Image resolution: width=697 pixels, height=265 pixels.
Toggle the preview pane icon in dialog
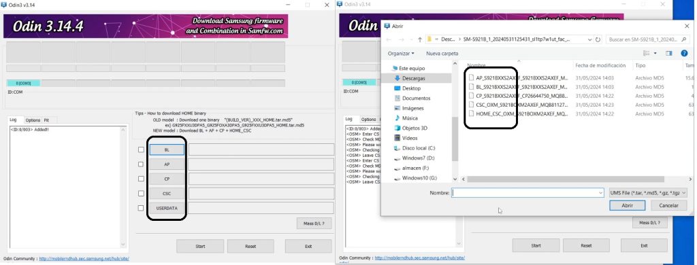(x=669, y=53)
